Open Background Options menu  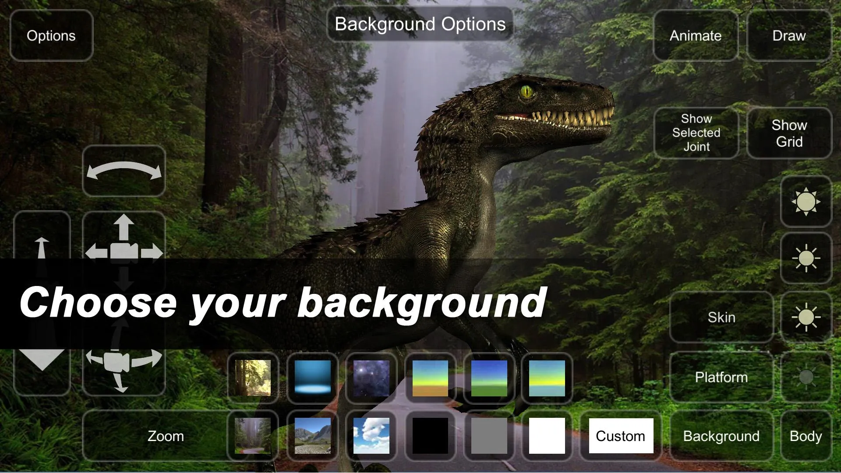[x=420, y=24]
